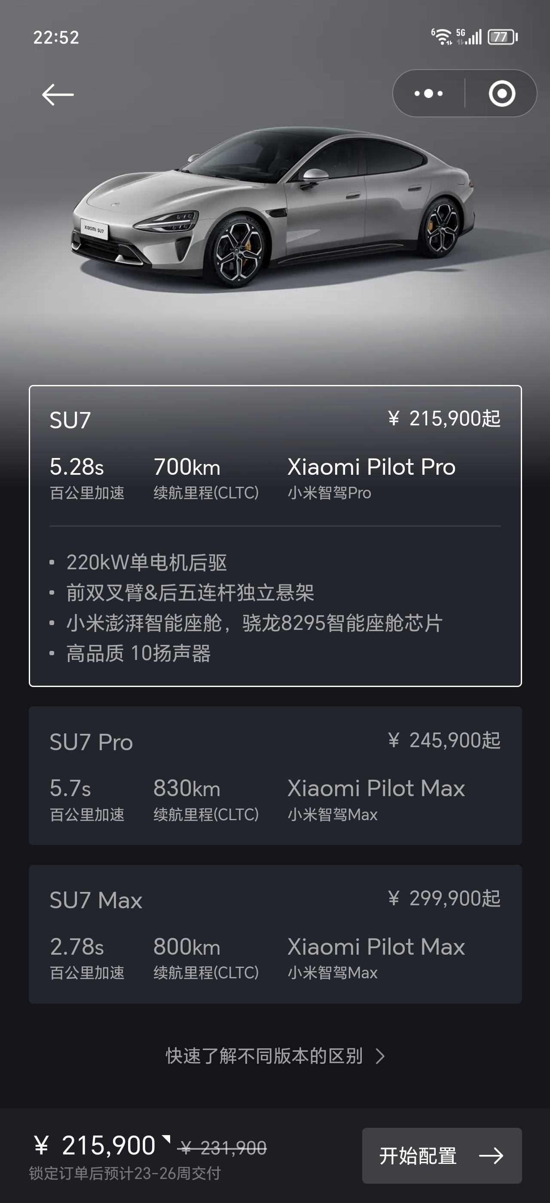The height and width of the screenshot is (1203, 550).
Task: Select the SU7 Pro model card
Action: point(275,776)
